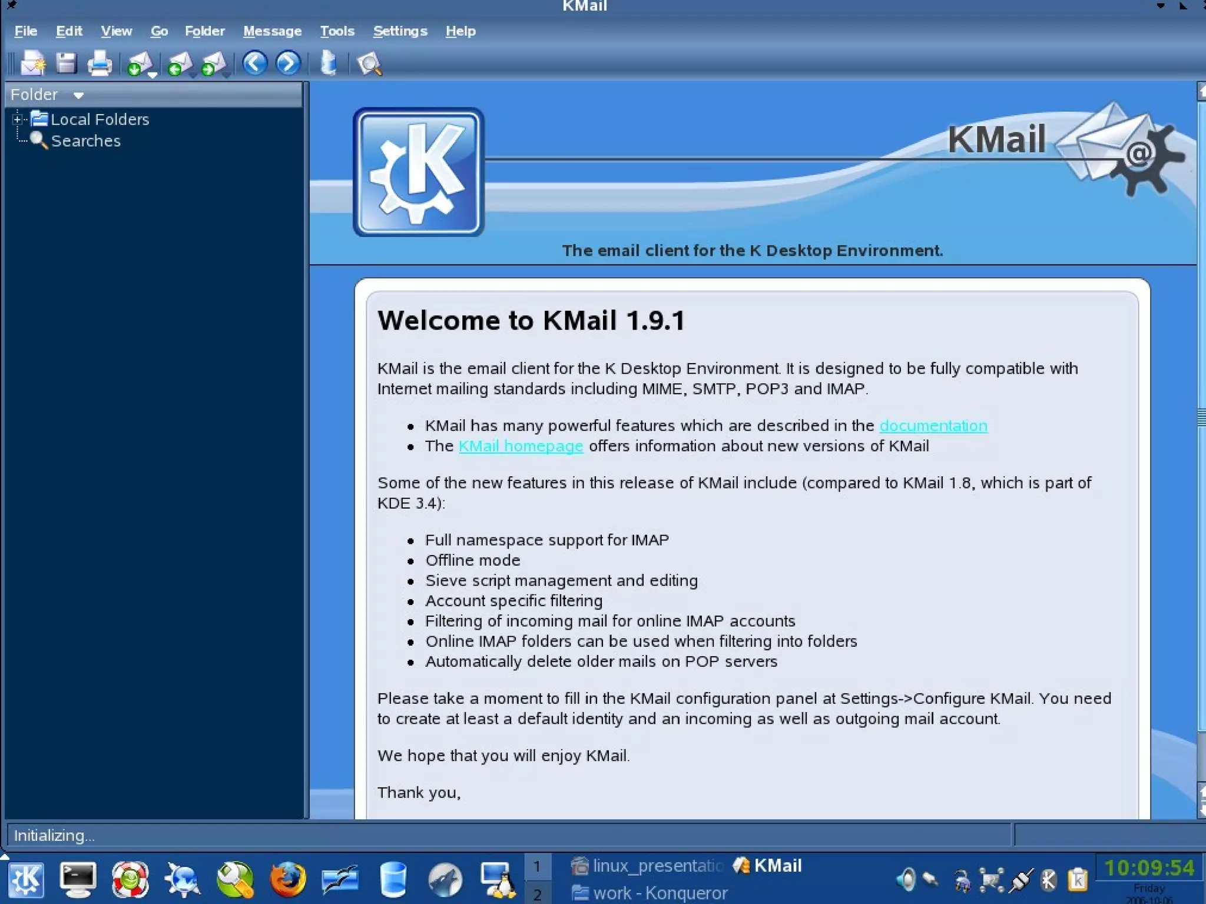Open the Edit menu

pyautogui.click(x=69, y=31)
